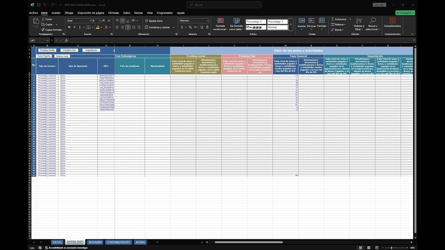Toggle align right alignment
The image size is (445, 250).
[128, 27]
